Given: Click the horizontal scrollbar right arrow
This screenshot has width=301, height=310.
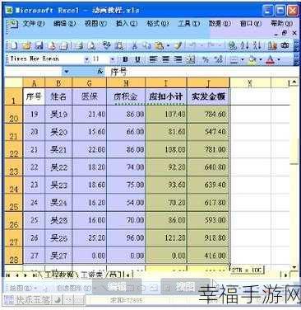Looking at the screenshot, I should click(x=285, y=275).
